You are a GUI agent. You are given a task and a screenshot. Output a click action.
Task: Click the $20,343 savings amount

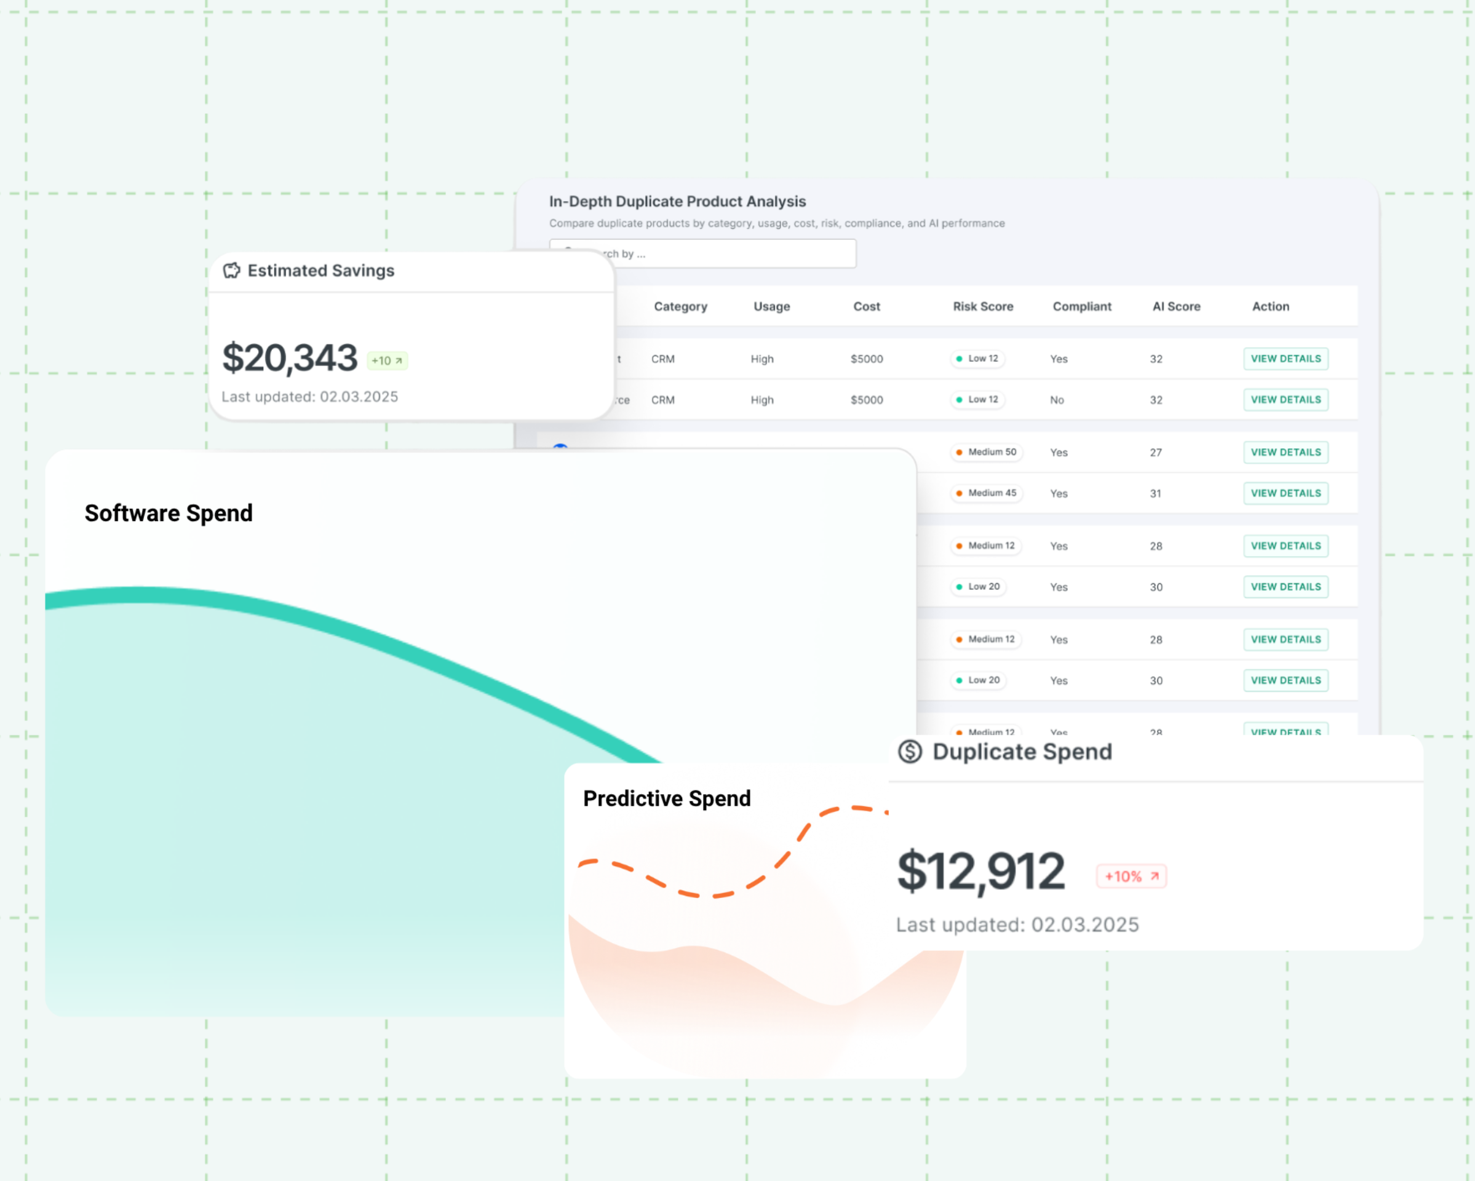(x=289, y=358)
